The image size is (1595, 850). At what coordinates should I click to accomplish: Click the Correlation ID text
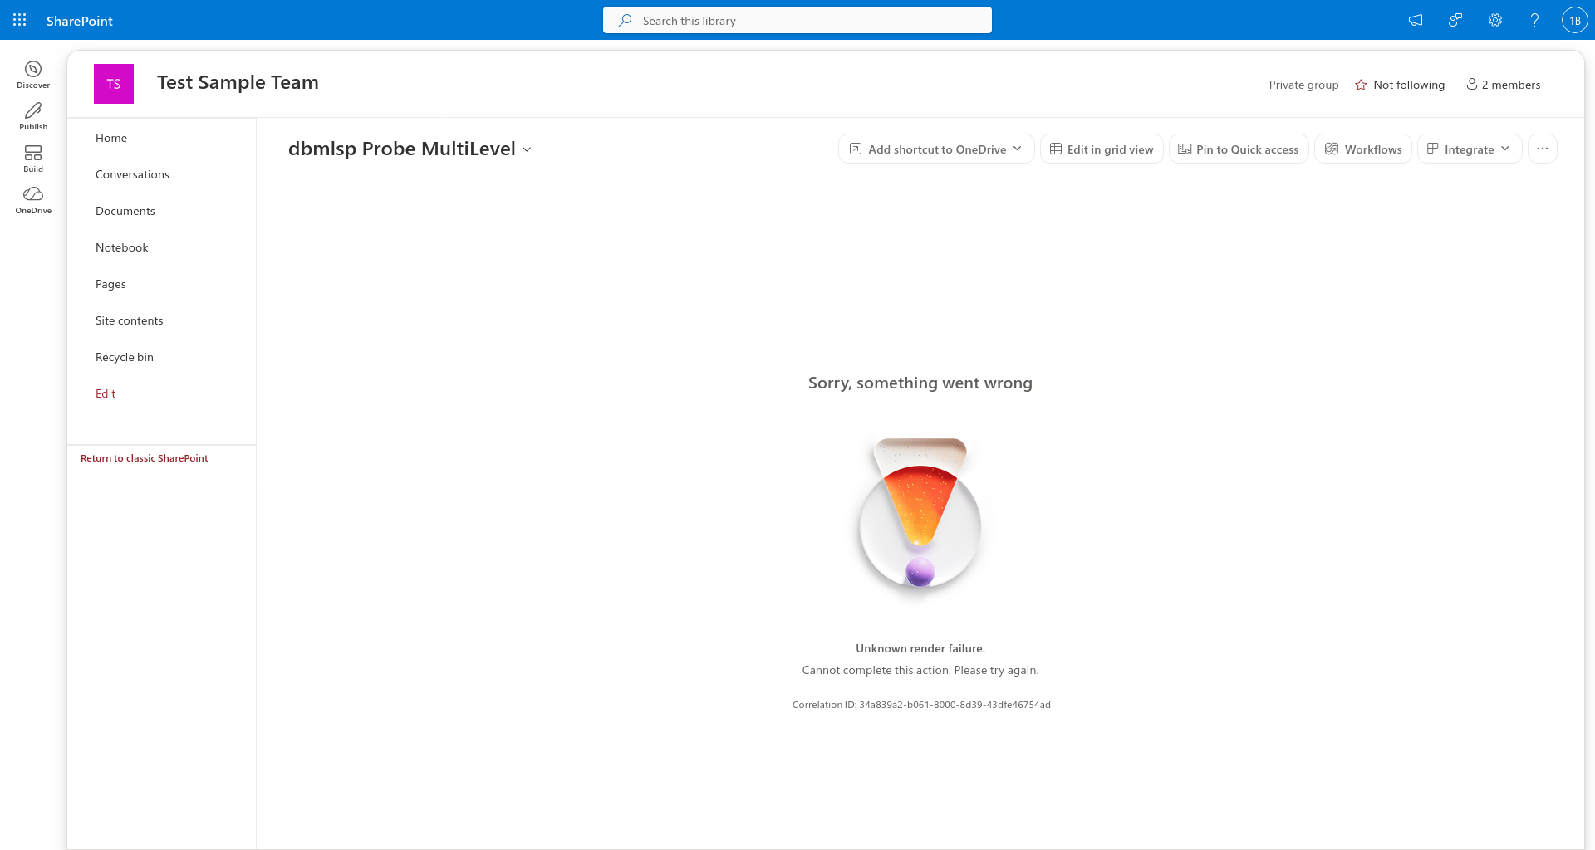pyautogui.click(x=921, y=705)
